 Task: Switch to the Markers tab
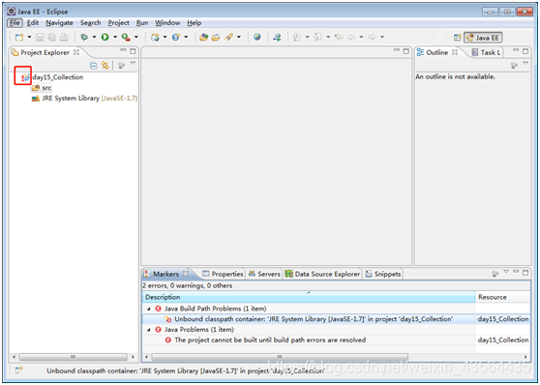tap(166, 274)
